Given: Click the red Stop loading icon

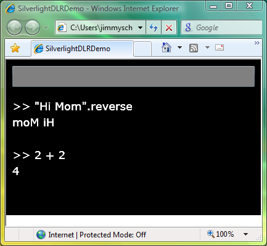Looking at the screenshot, I should (169, 27).
